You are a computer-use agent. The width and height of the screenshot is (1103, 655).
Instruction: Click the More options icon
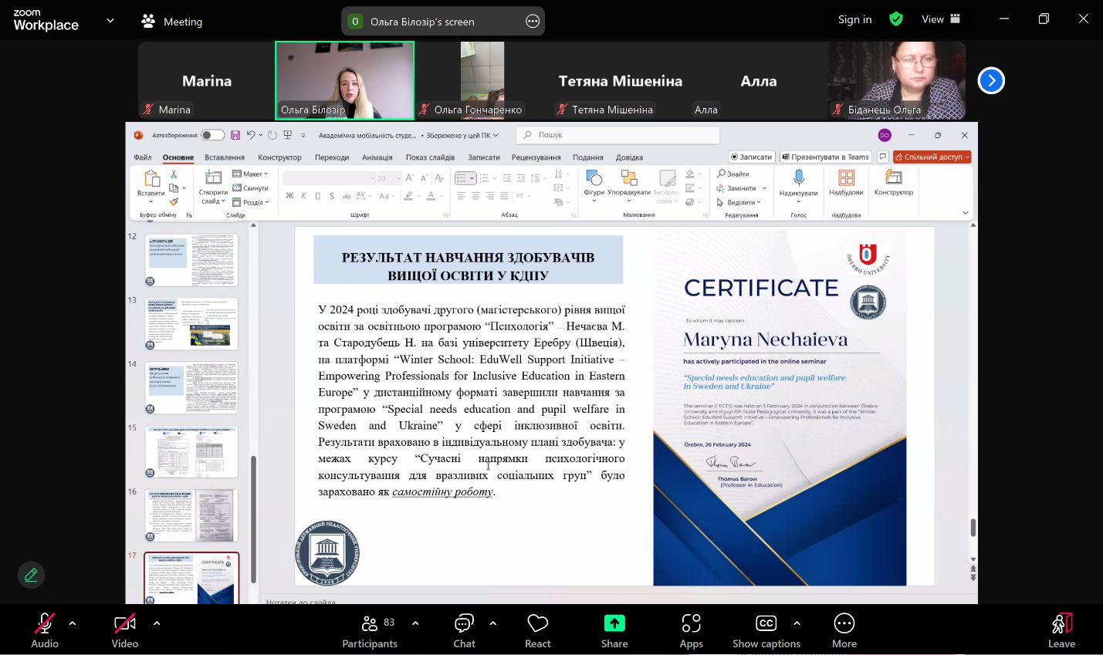(x=844, y=630)
